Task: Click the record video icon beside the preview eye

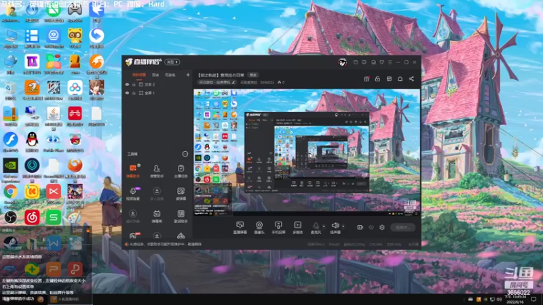Action: (x=360, y=227)
